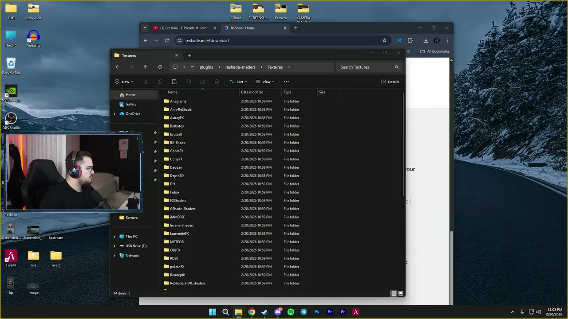This screenshot has width=568, height=319.
Task: Open the View dropdown
Action: (265, 82)
